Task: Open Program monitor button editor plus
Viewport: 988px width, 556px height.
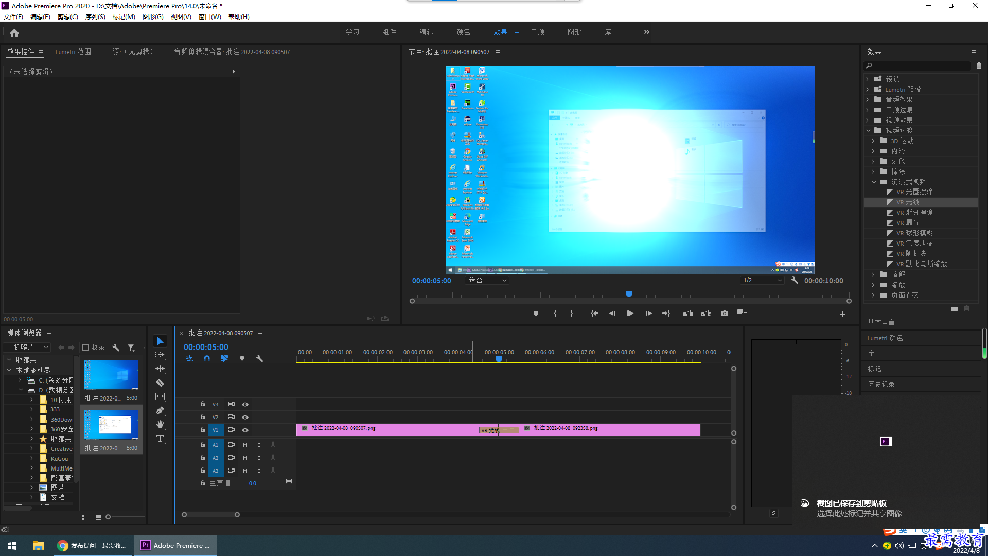Action: click(x=842, y=314)
